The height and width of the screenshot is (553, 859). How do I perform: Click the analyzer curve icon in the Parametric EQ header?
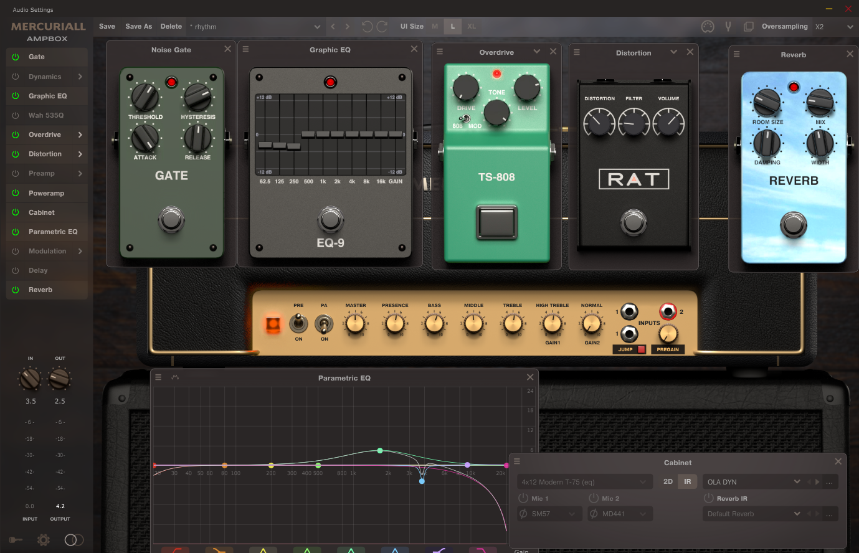tap(175, 377)
